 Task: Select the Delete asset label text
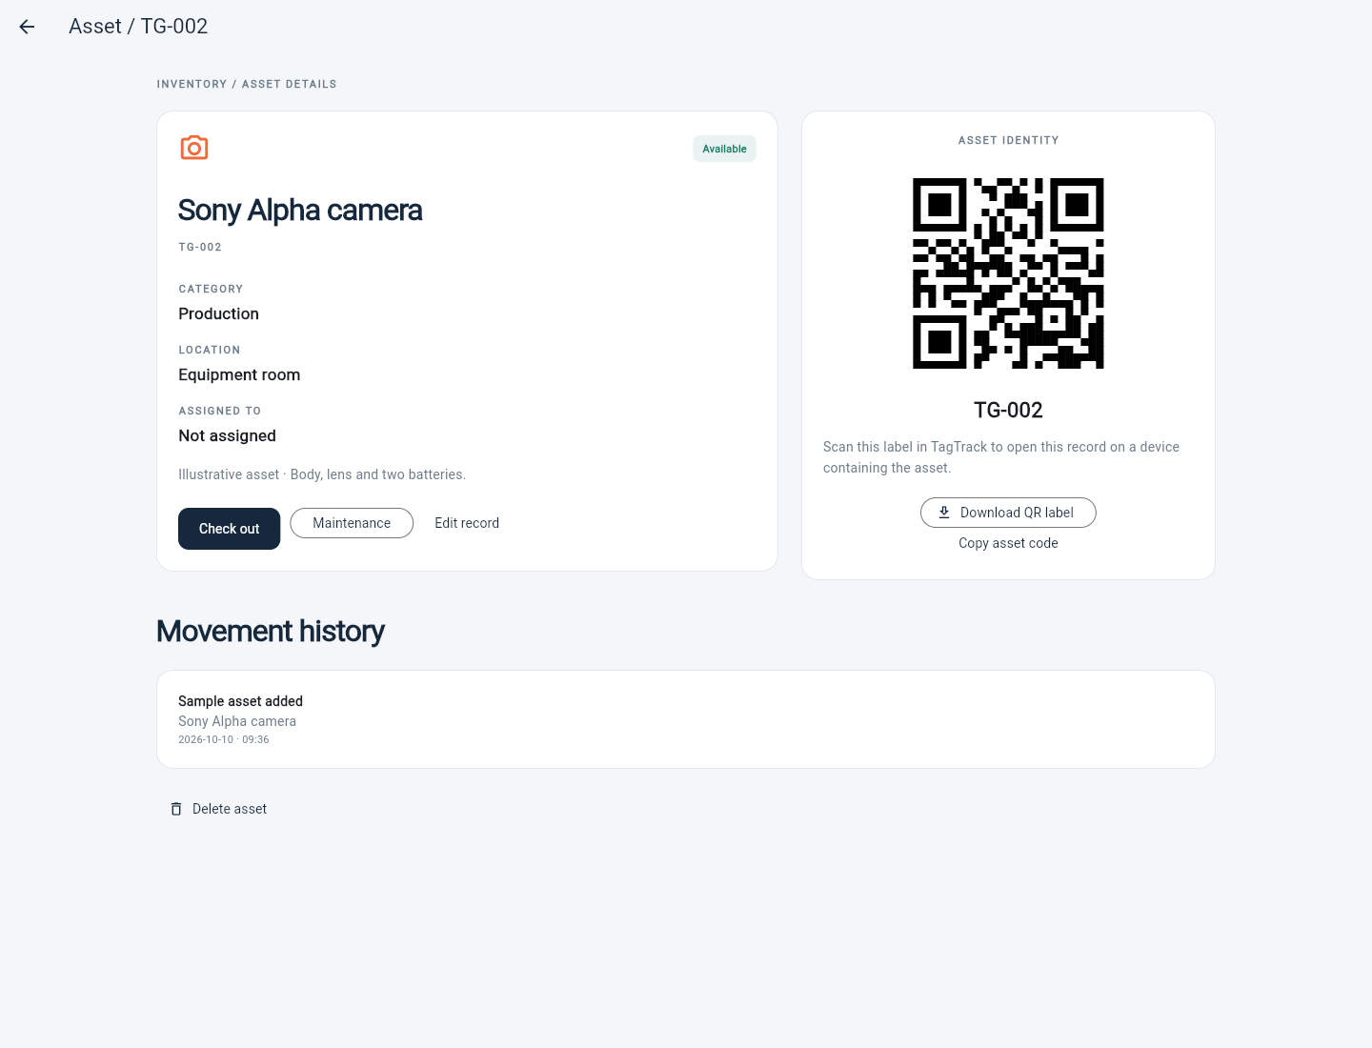pos(230,809)
